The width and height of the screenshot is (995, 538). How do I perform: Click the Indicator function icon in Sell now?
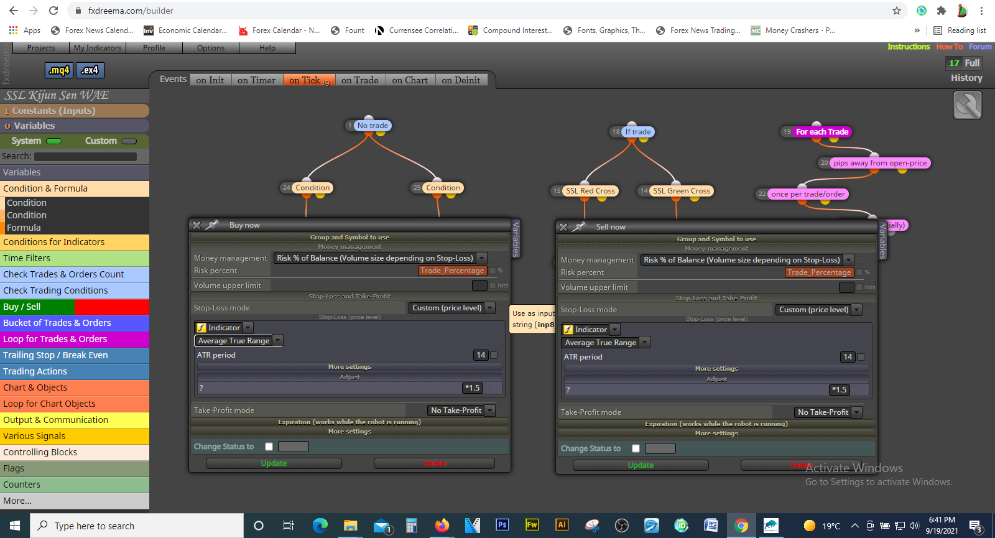coord(568,330)
